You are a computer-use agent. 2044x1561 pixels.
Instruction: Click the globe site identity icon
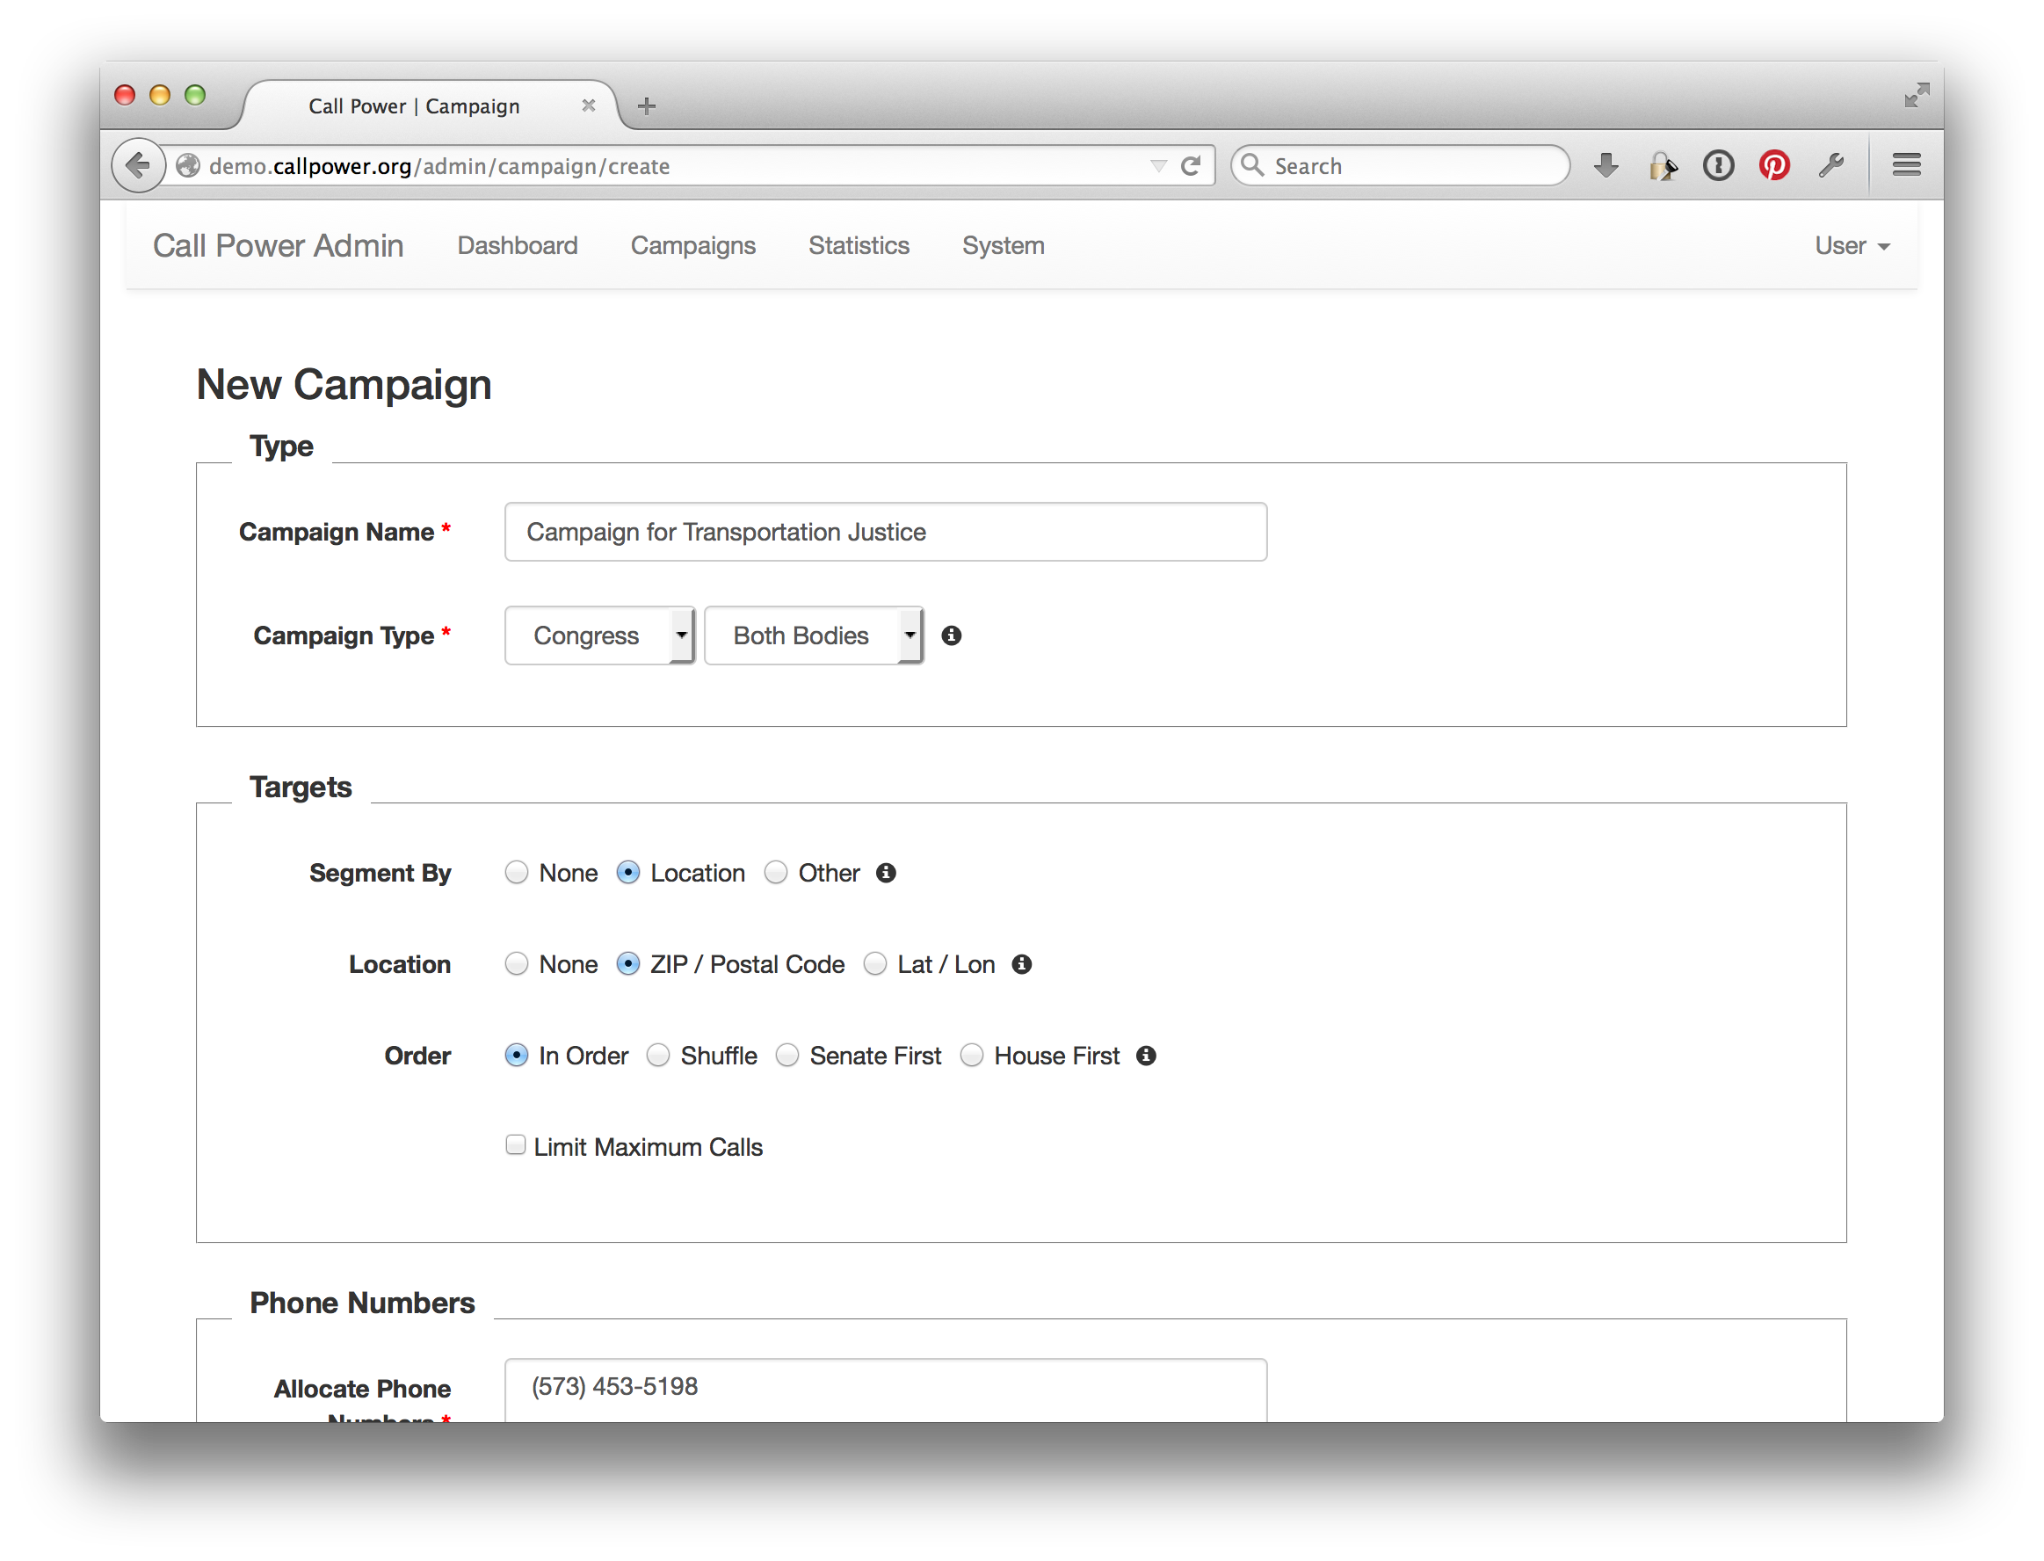[x=189, y=166]
